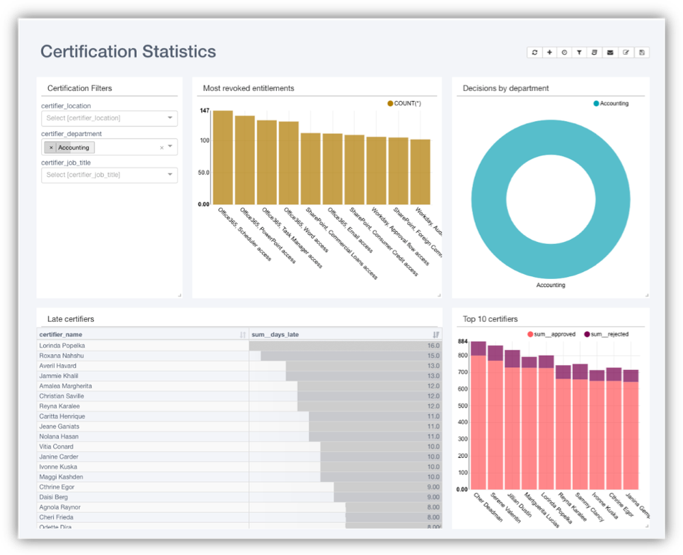Open the refresh interval clock icon

click(x=565, y=53)
